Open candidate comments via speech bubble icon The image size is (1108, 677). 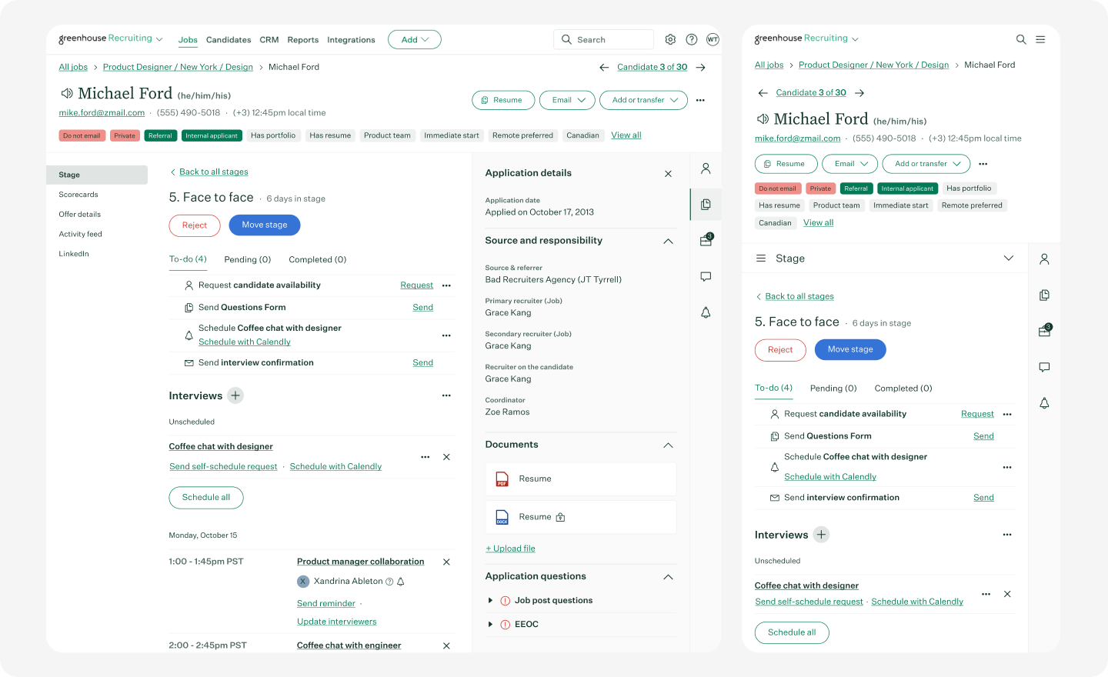[706, 276]
